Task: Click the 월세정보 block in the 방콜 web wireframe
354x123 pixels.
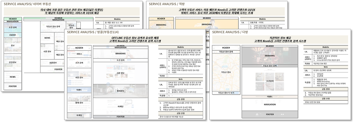Action: (x=121, y=91)
